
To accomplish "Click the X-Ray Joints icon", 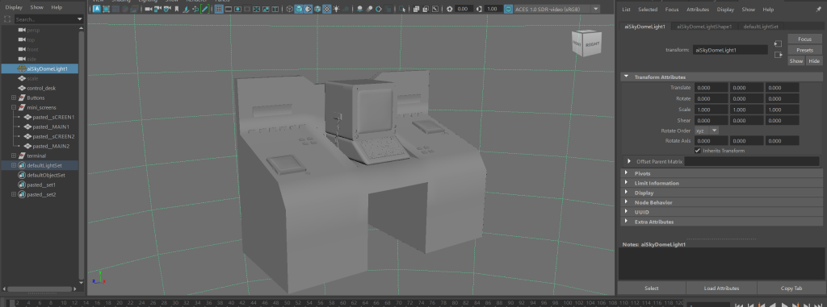I will [x=435, y=9].
